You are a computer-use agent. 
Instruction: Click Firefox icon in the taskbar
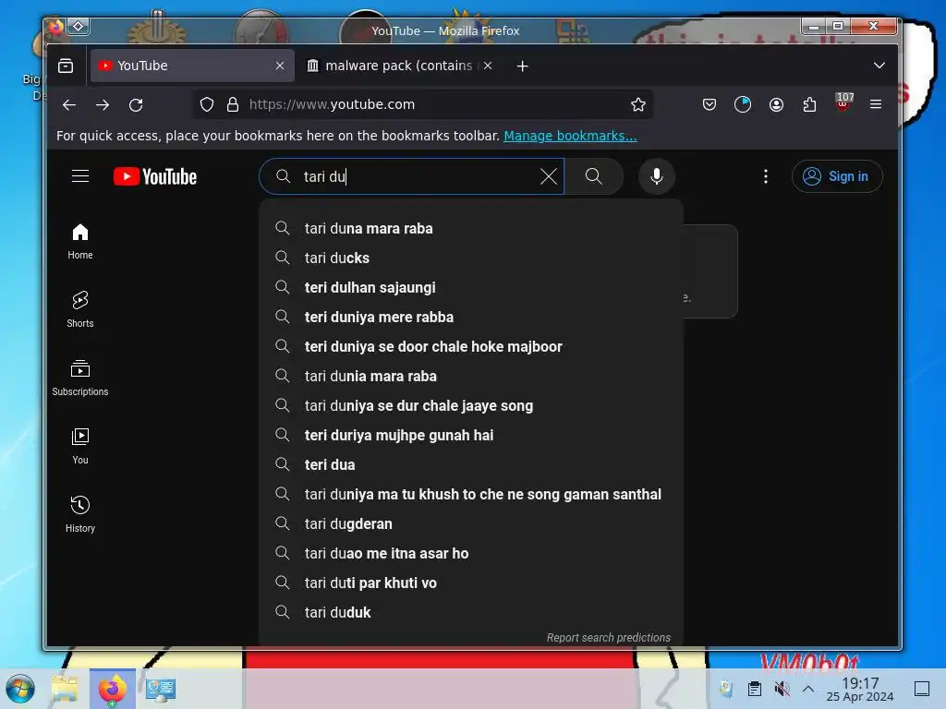tap(112, 689)
